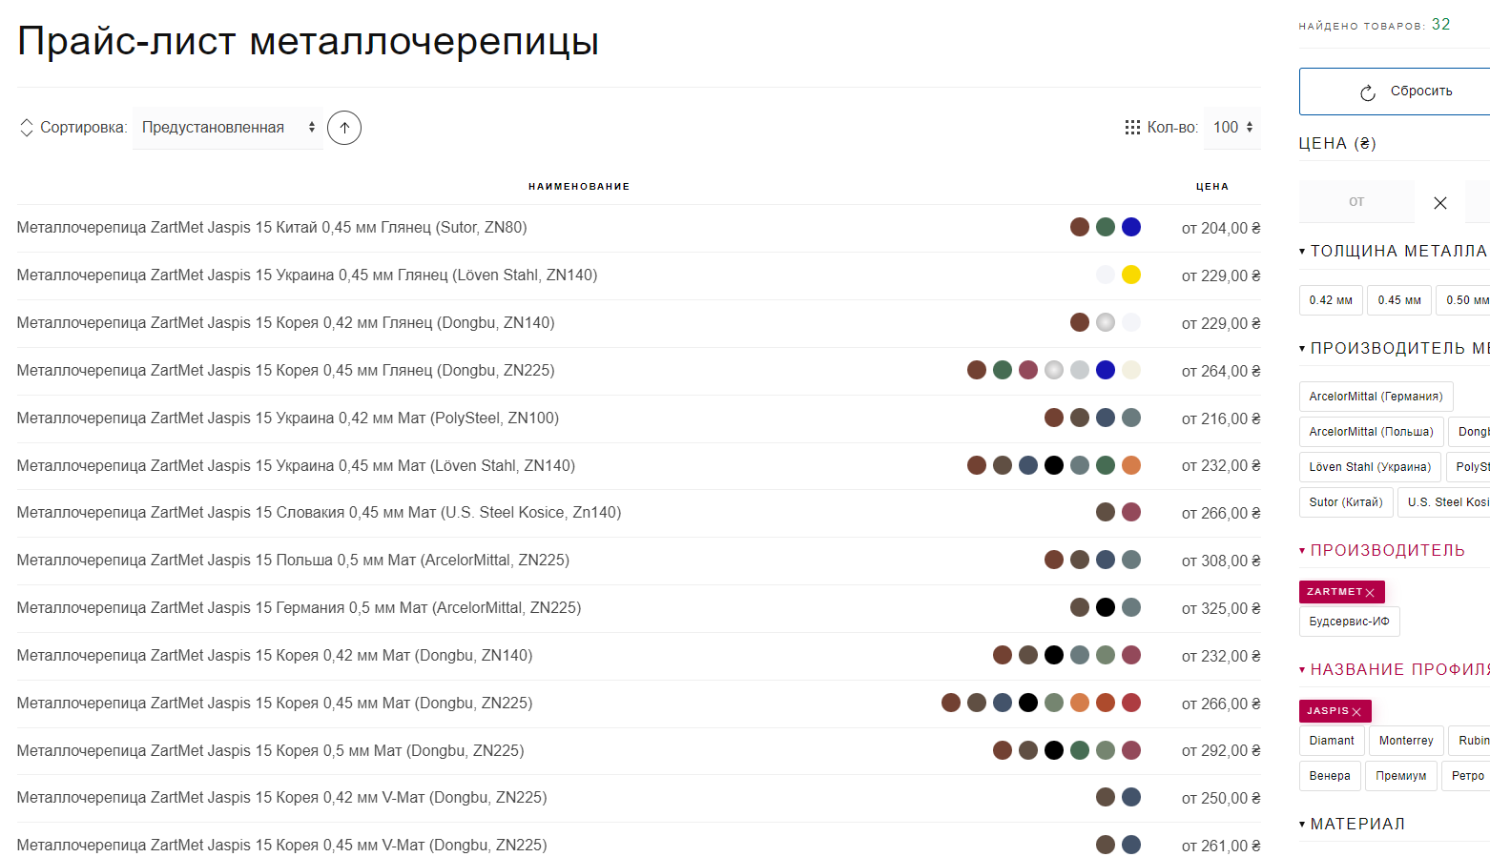Sort by the ЦЕНА column header
The image size is (1490, 857).
tap(1212, 187)
